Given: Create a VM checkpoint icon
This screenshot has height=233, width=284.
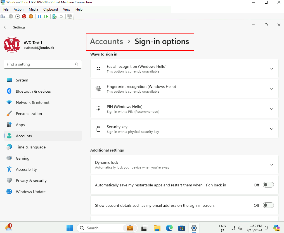Looking at the screenshot, I should tap(54, 17).
